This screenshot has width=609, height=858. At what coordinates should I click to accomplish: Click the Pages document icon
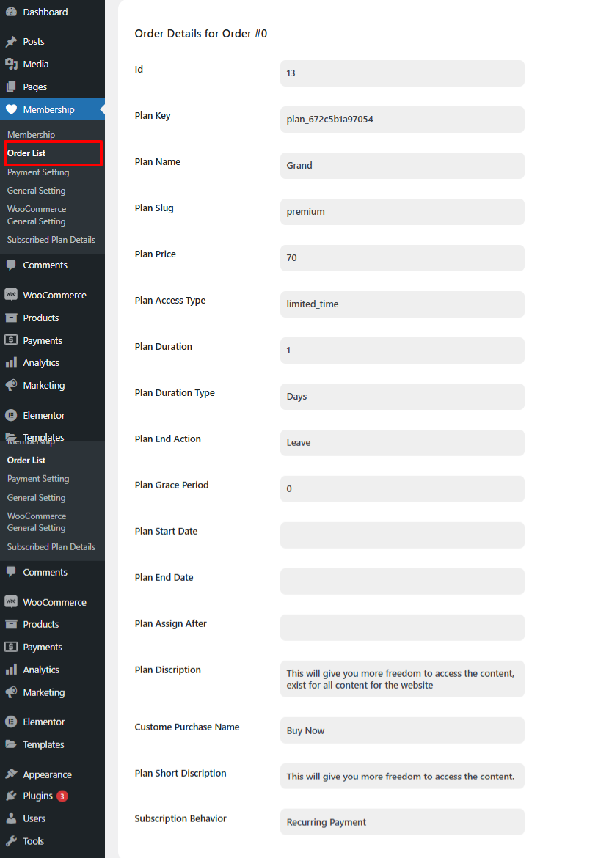[x=11, y=87]
